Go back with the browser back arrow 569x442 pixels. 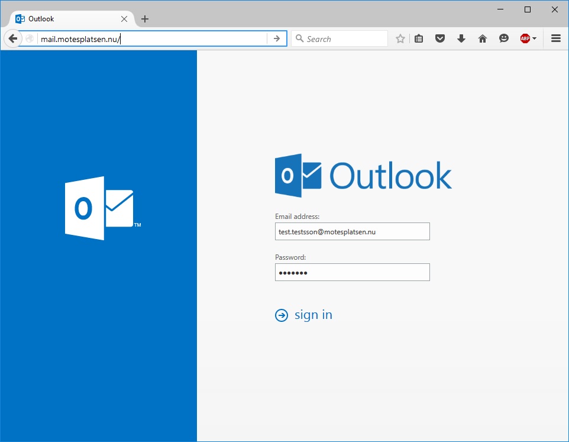[12, 38]
